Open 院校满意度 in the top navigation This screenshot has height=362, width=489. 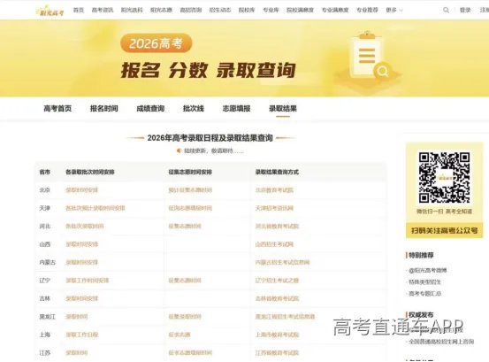click(x=300, y=11)
